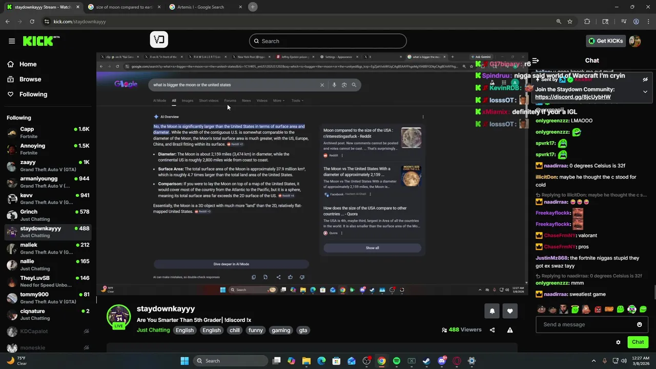The width and height of the screenshot is (656, 369).
Task: Click the notification bell for staydownkayyy
Action: [x=492, y=311]
